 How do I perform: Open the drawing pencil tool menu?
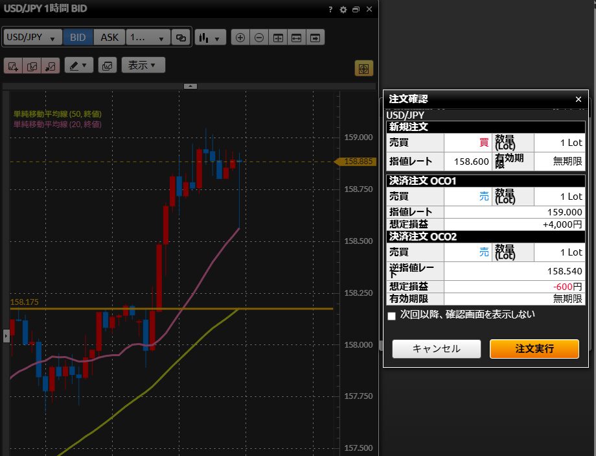click(x=79, y=66)
